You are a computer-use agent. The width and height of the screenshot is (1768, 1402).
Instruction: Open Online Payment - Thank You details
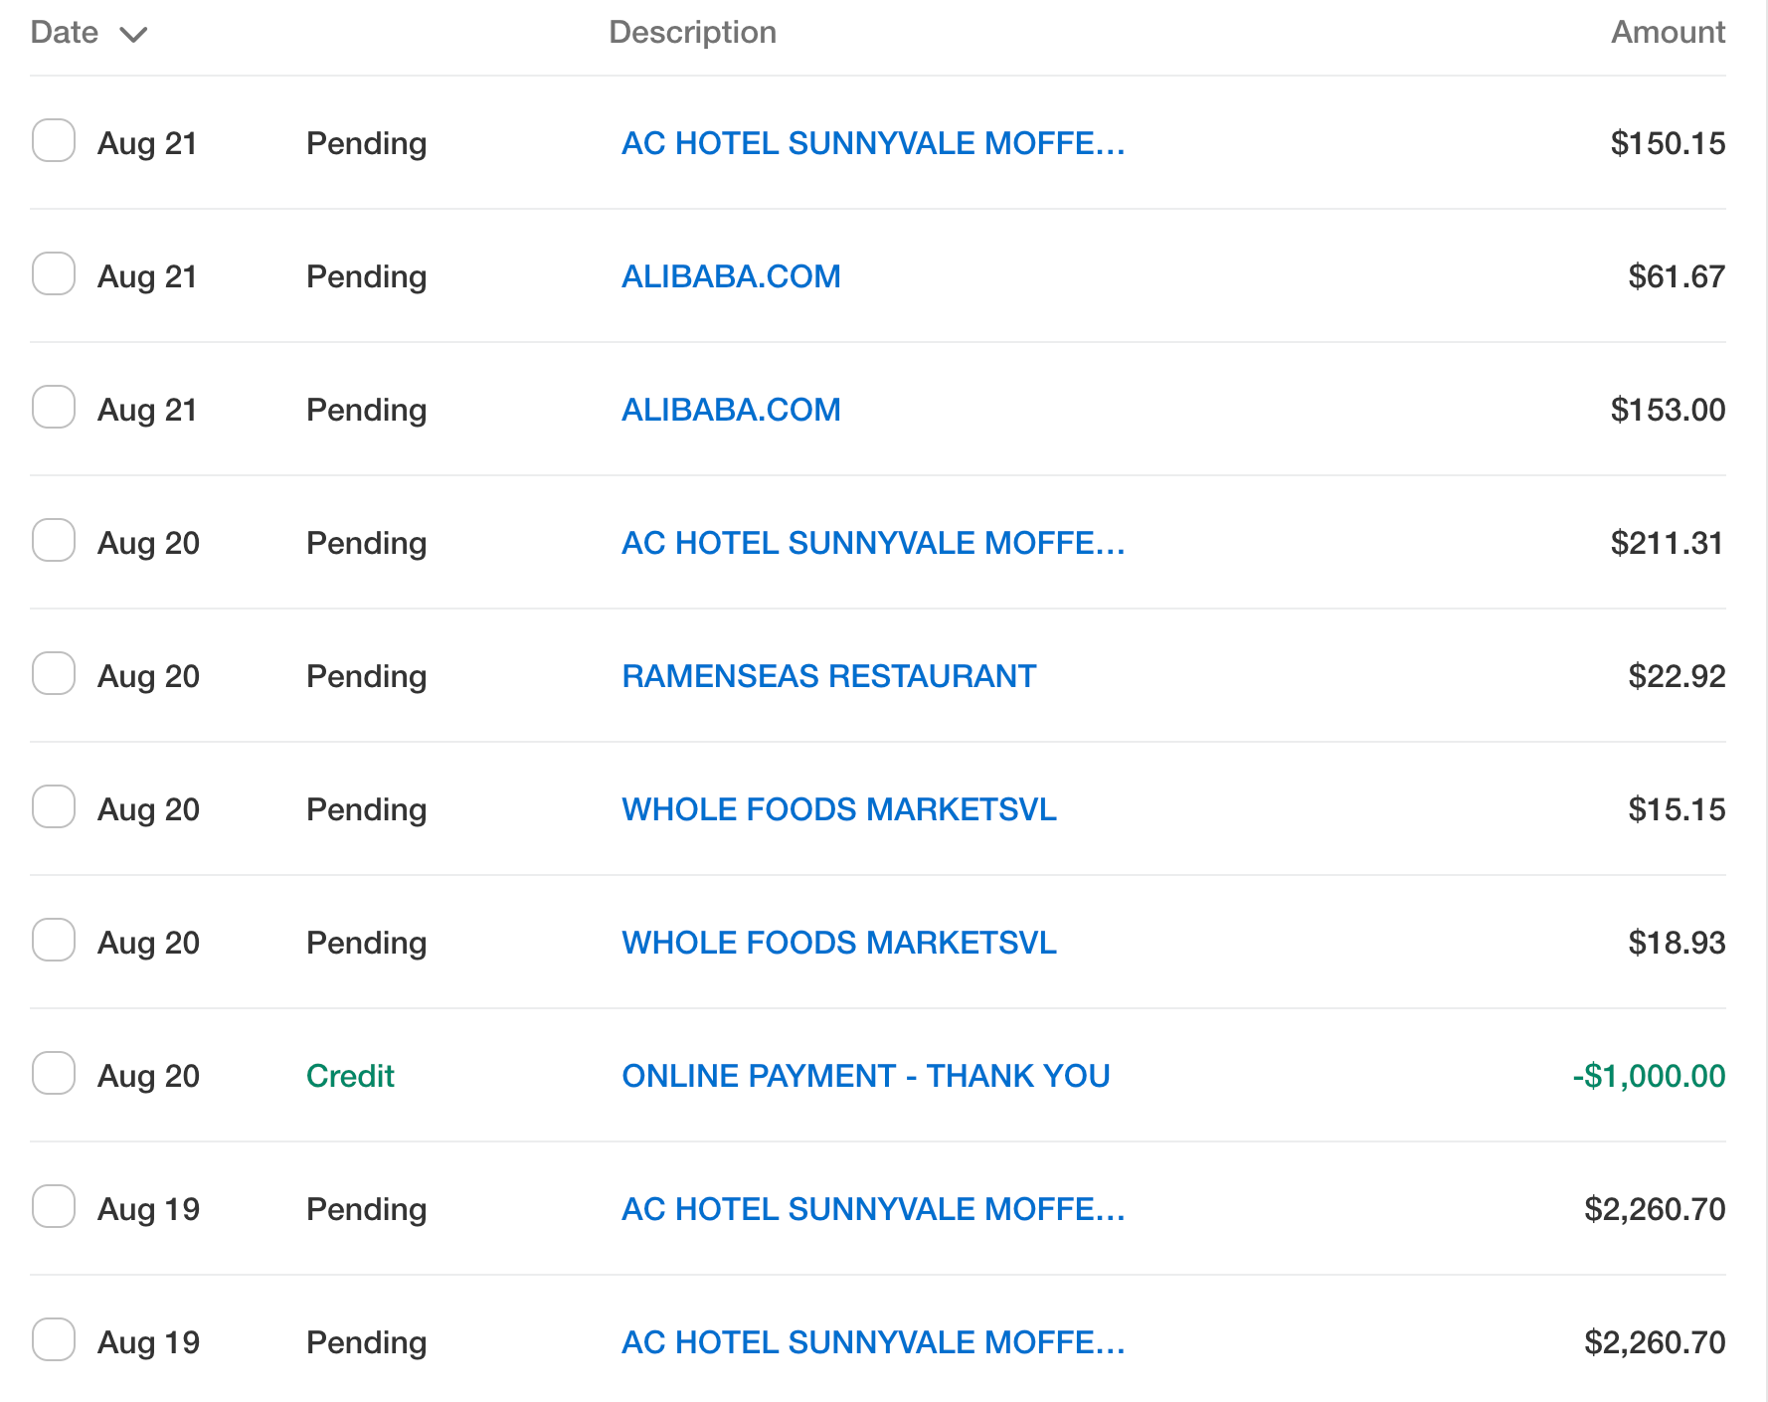pos(865,1076)
